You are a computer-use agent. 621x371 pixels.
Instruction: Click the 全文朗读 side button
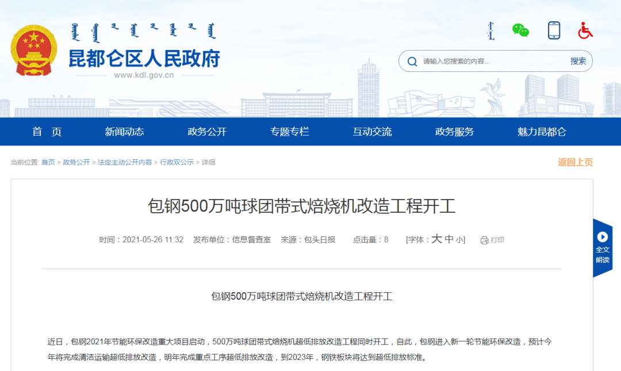click(603, 248)
